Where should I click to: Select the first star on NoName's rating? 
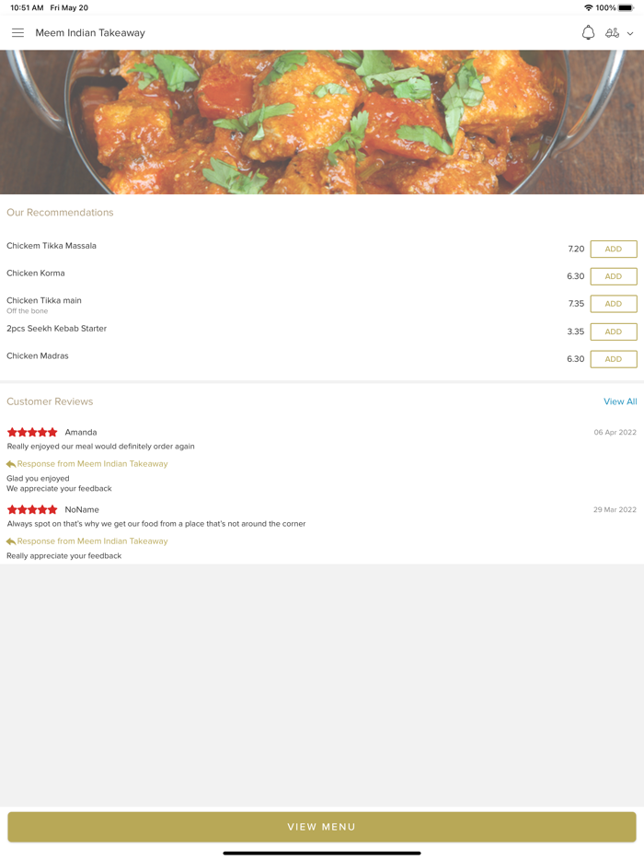click(10, 509)
